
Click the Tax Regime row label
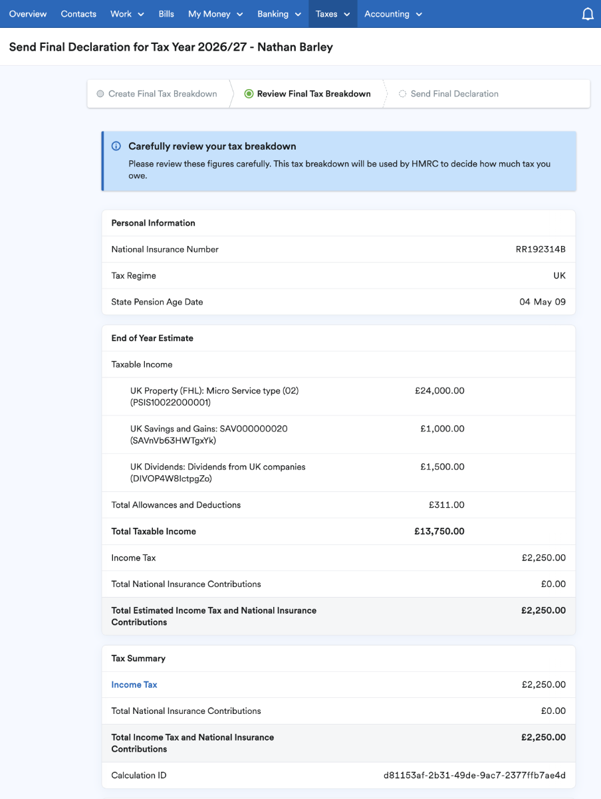click(134, 275)
